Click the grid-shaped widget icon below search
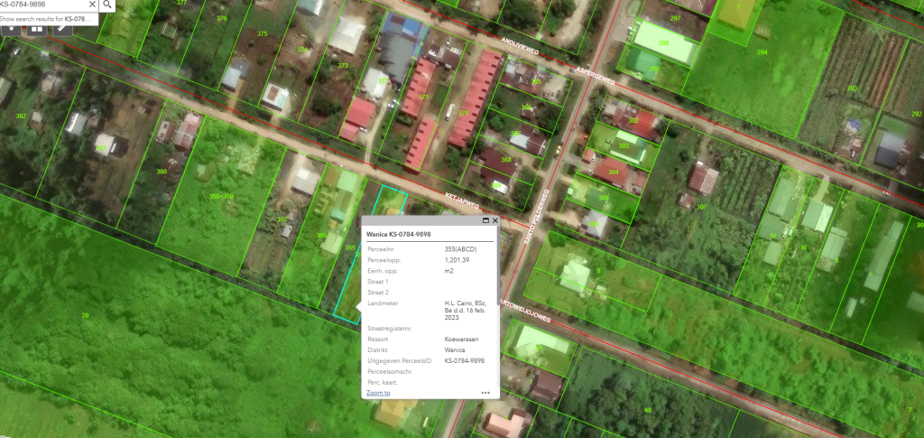The width and height of the screenshot is (924, 438). pyautogui.click(x=37, y=28)
